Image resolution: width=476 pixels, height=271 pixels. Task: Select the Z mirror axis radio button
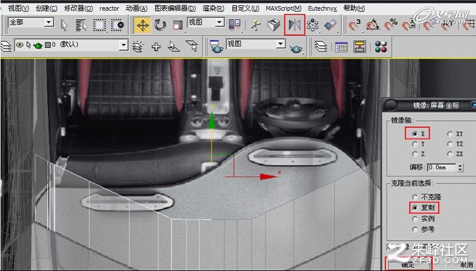[x=415, y=154]
